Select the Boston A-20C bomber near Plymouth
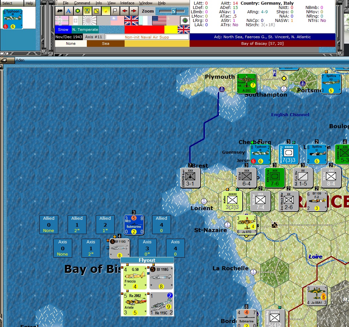 (247, 84)
